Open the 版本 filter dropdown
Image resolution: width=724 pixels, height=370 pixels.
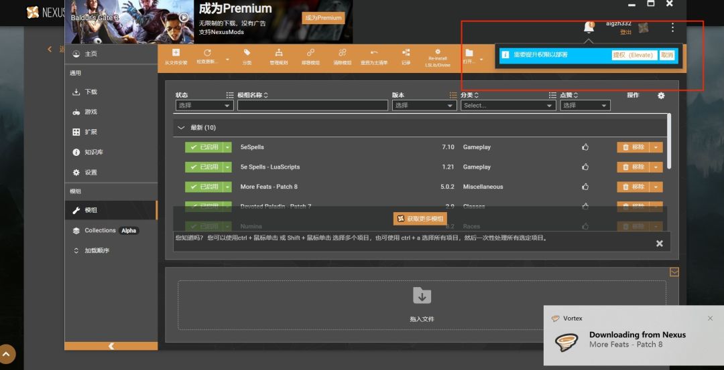click(424, 106)
